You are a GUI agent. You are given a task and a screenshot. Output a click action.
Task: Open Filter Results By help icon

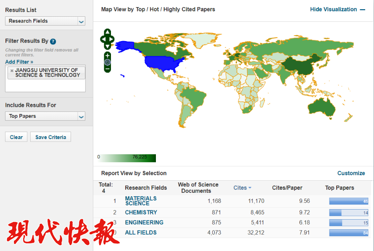pyautogui.click(x=53, y=41)
